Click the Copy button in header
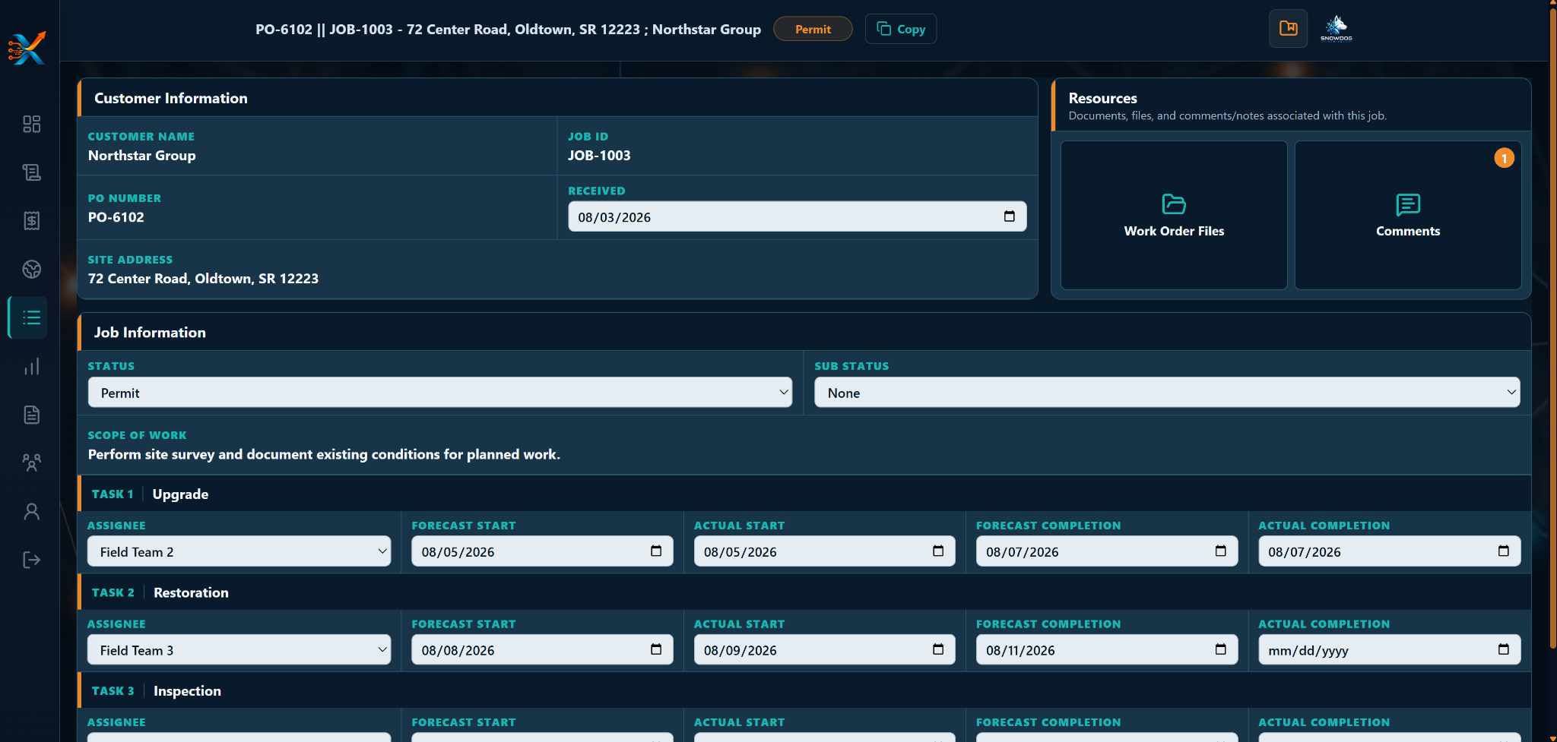The height and width of the screenshot is (742, 1557). (901, 29)
